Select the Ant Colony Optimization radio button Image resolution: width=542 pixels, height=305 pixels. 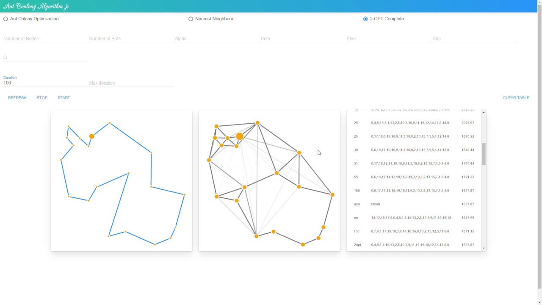tap(6, 19)
